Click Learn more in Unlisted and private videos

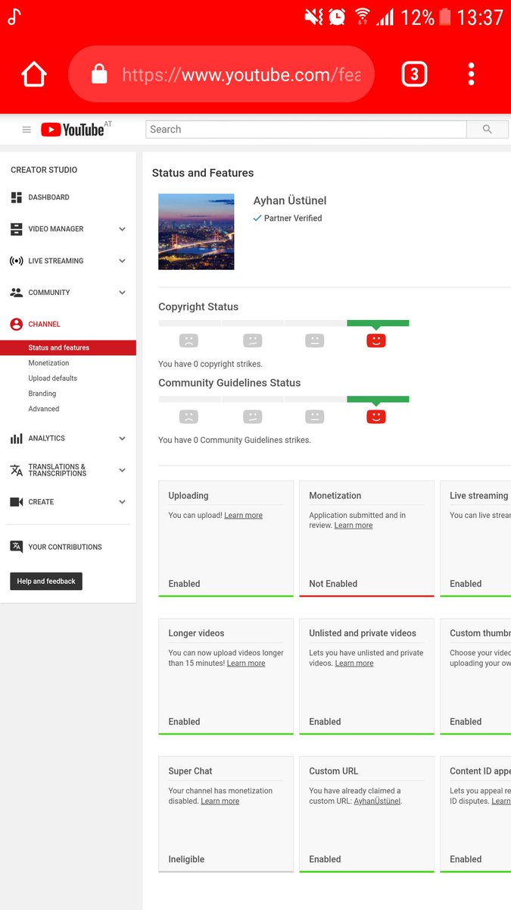pos(354,664)
